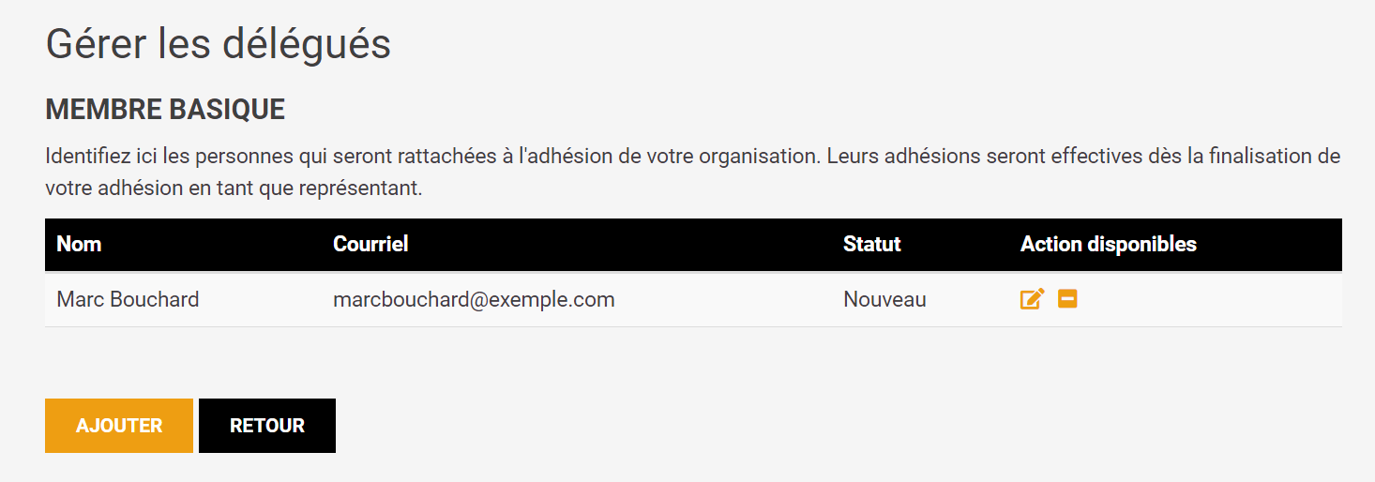Click the Nouveau status value

(884, 300)
